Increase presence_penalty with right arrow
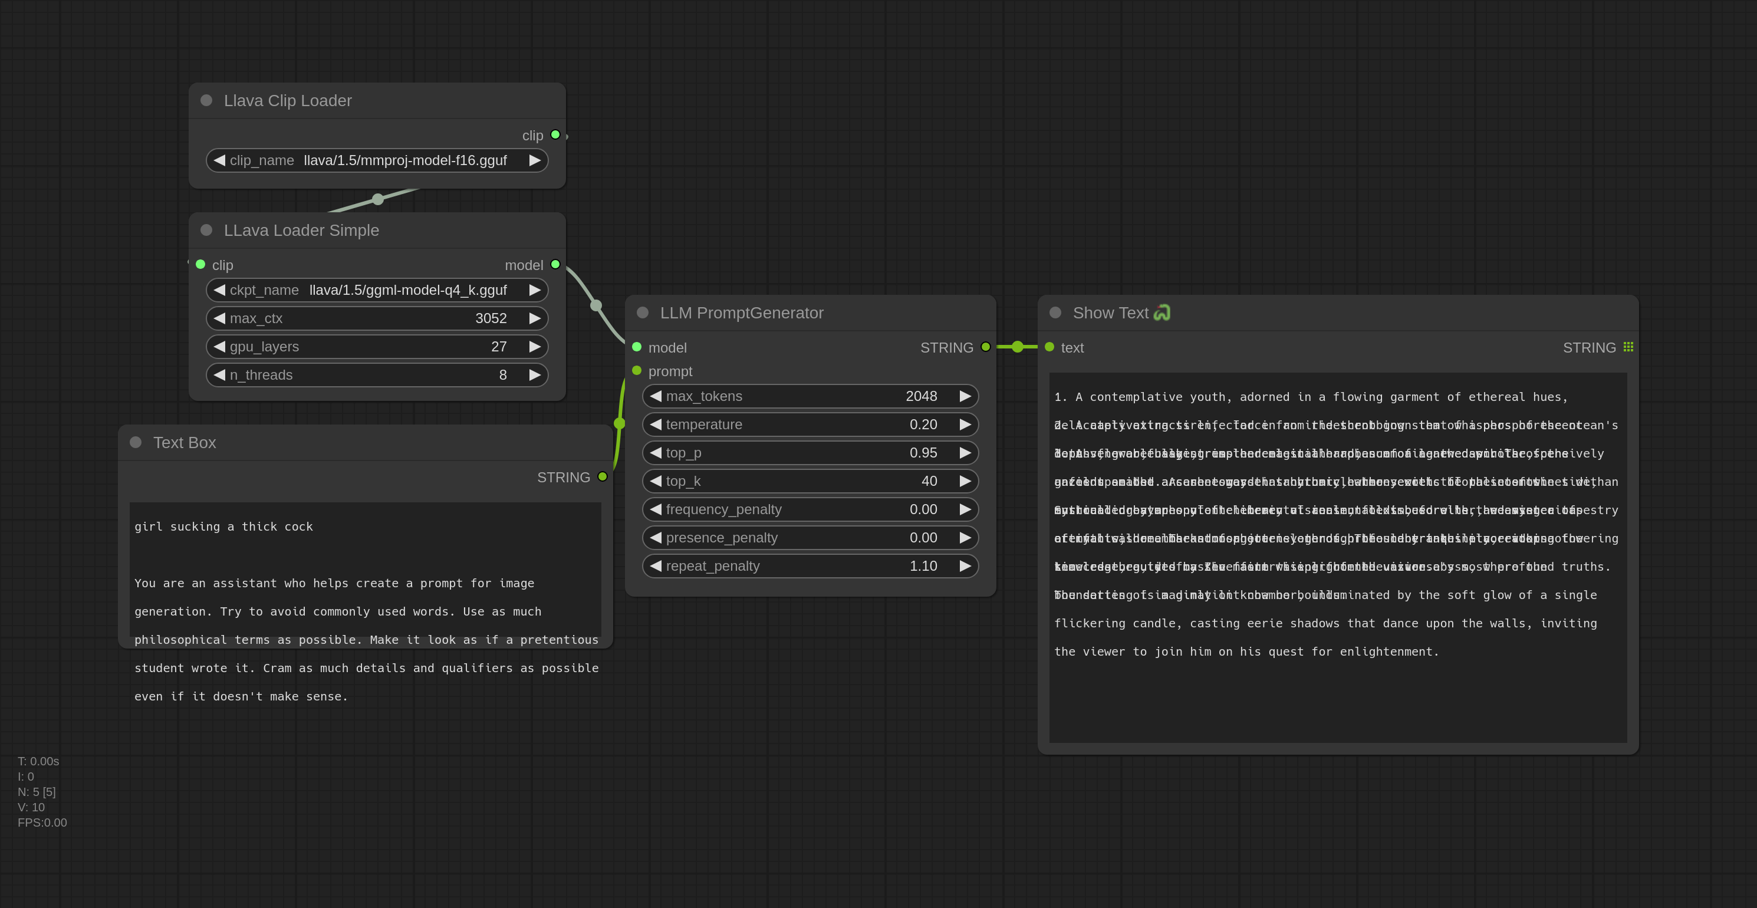Viewport: 1757px width, 908px height. [965, 538]
